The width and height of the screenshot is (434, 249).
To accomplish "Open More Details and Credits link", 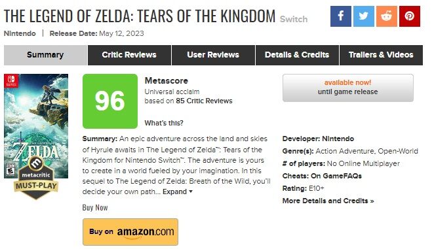I will point(328,201).
